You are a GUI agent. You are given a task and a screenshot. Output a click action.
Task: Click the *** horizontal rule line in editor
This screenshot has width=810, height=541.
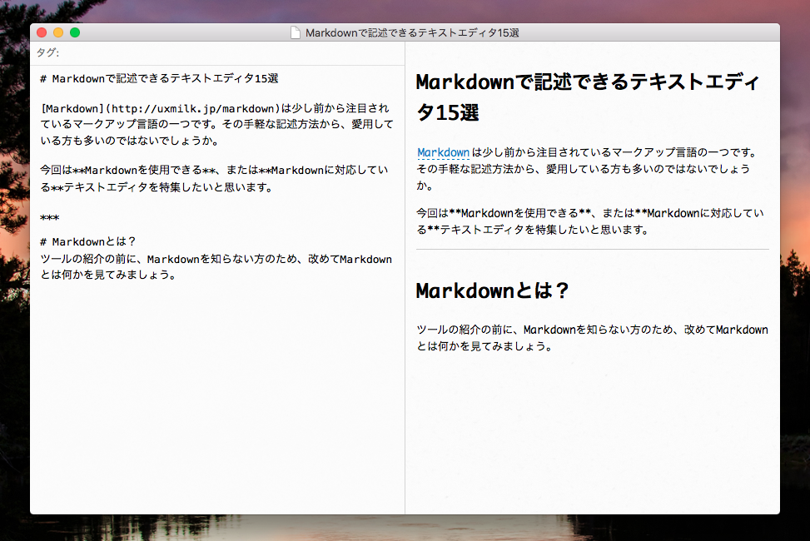click(49, 220)
